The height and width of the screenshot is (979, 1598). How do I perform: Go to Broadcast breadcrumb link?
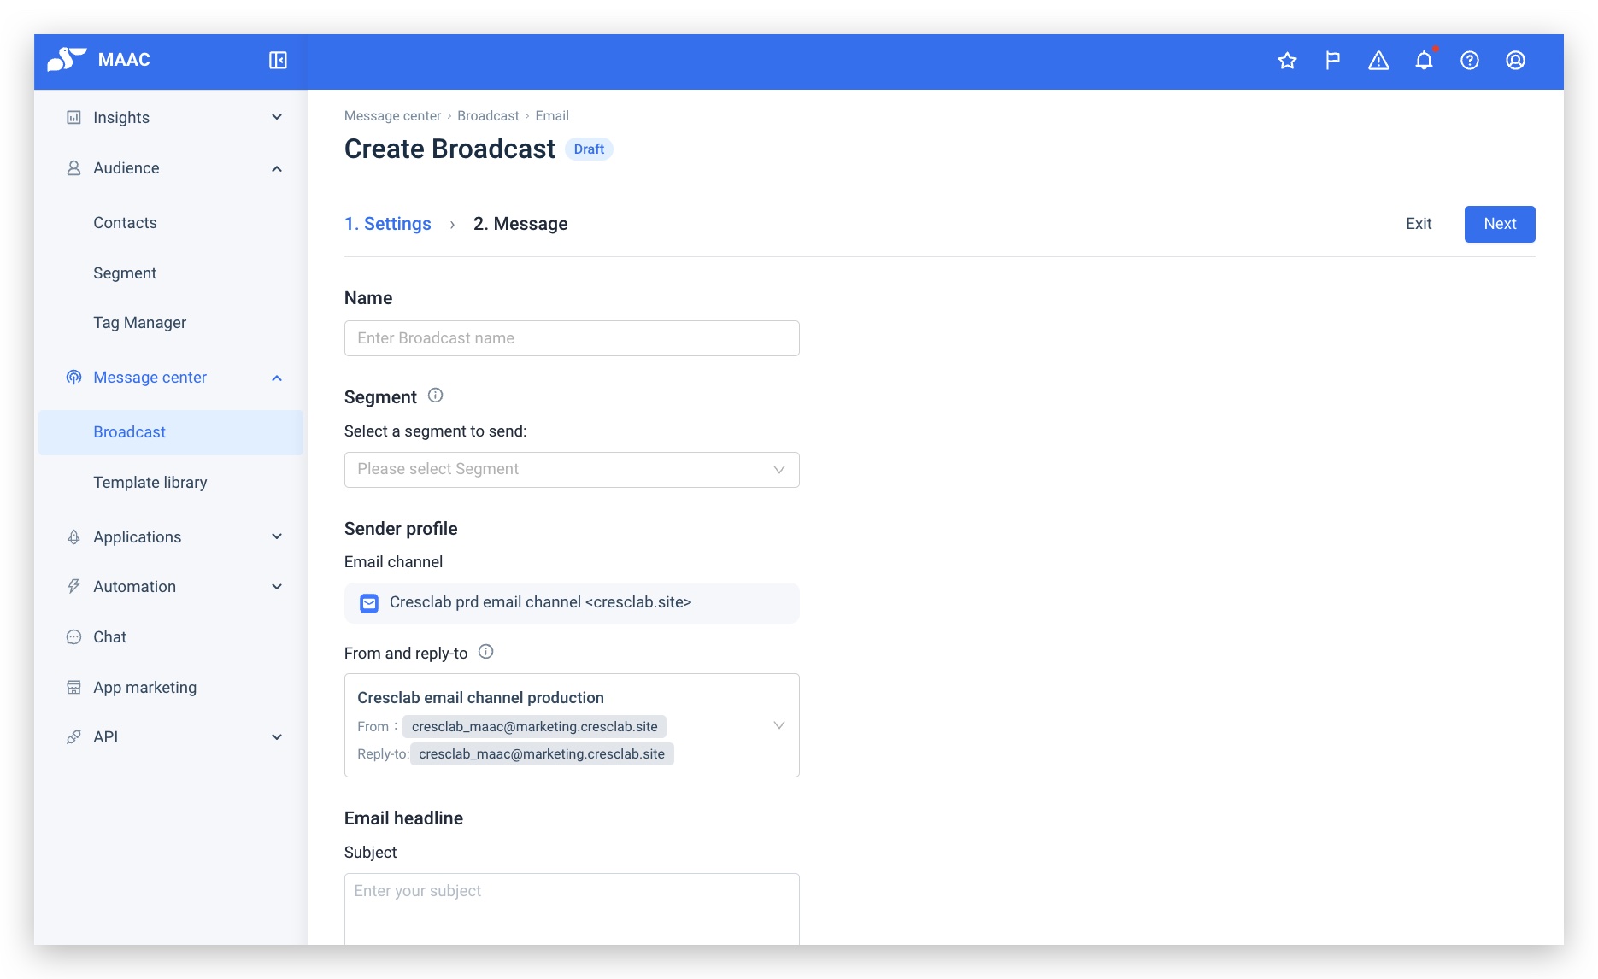(x=488, y=116)
